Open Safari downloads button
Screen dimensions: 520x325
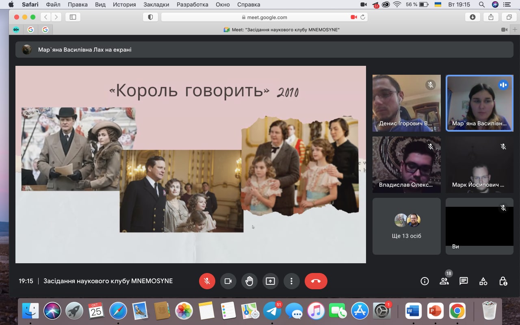point(472,17)
